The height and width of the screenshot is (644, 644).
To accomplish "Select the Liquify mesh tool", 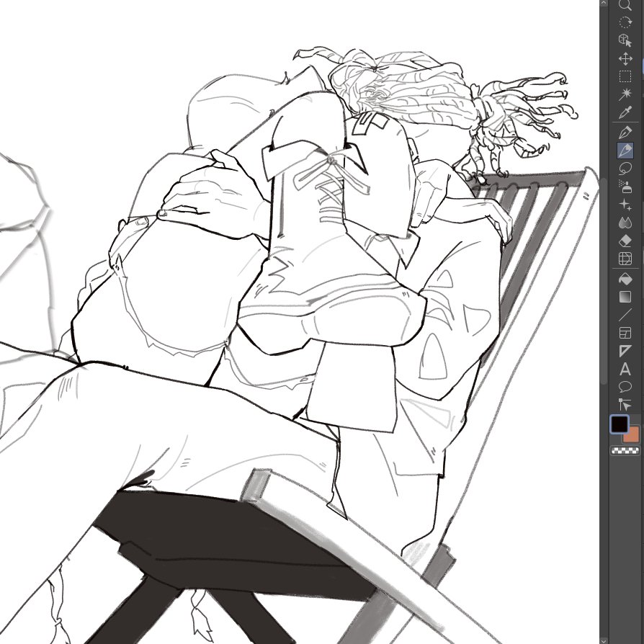I will [625, 259].
